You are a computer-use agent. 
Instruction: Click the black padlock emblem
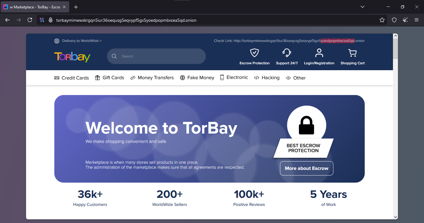tap(307, 125)
